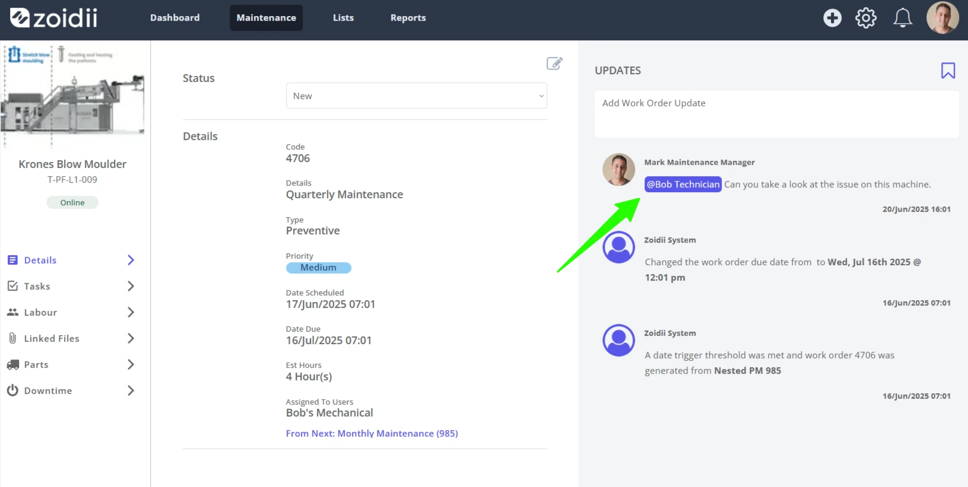Click the UPDATES heading

[x=618, y=71]
